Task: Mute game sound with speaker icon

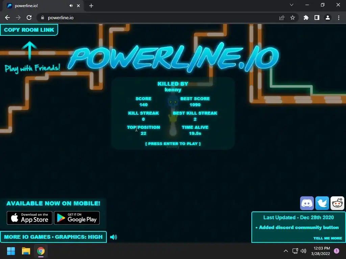Action: (114, 237)
